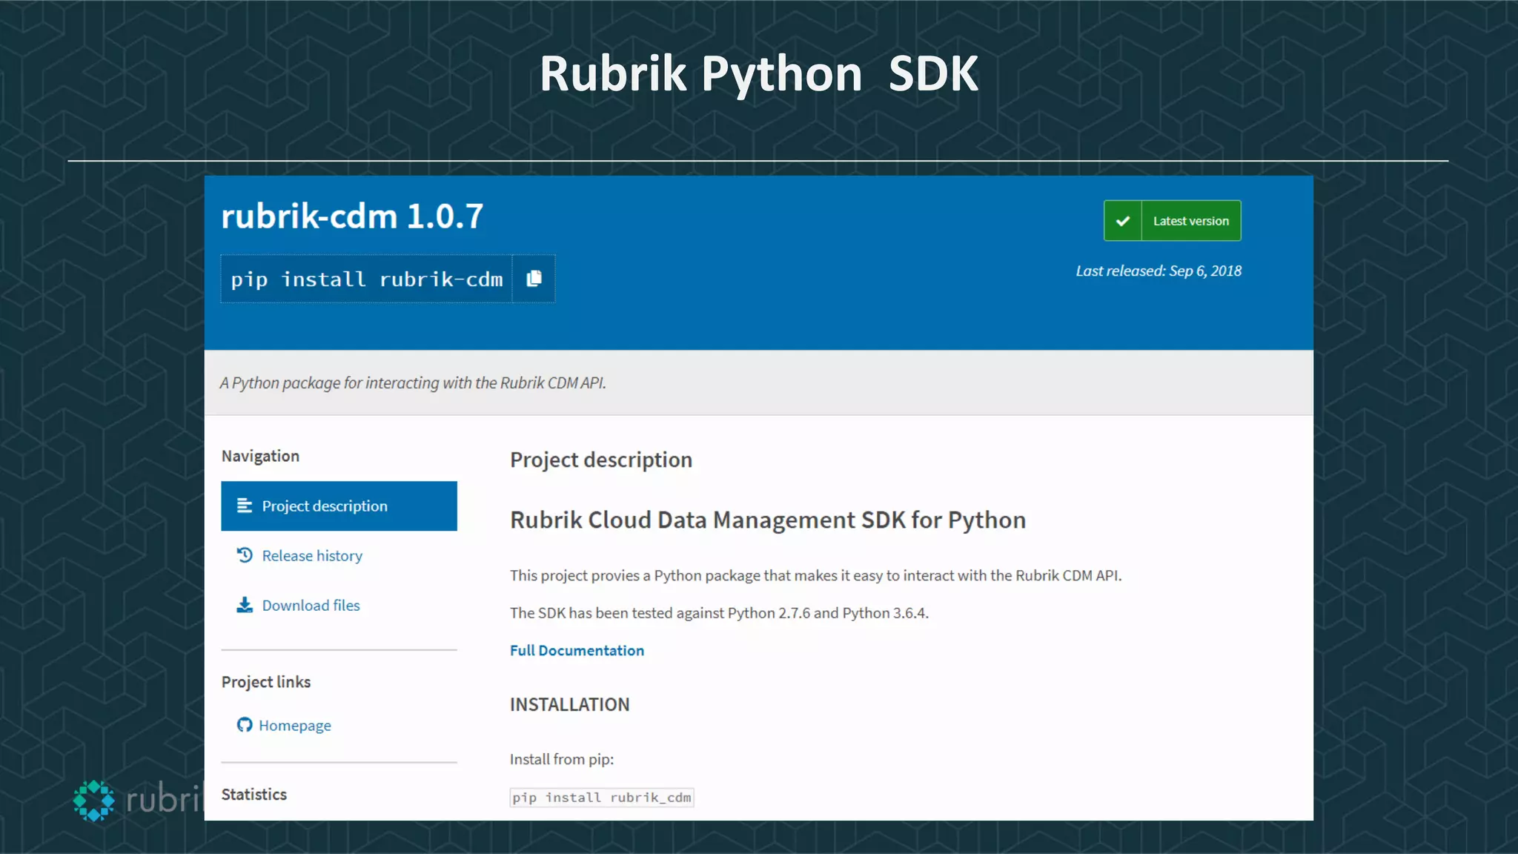
Task: Click the Rubrik CDM API summary text
Action: [413, 383]
